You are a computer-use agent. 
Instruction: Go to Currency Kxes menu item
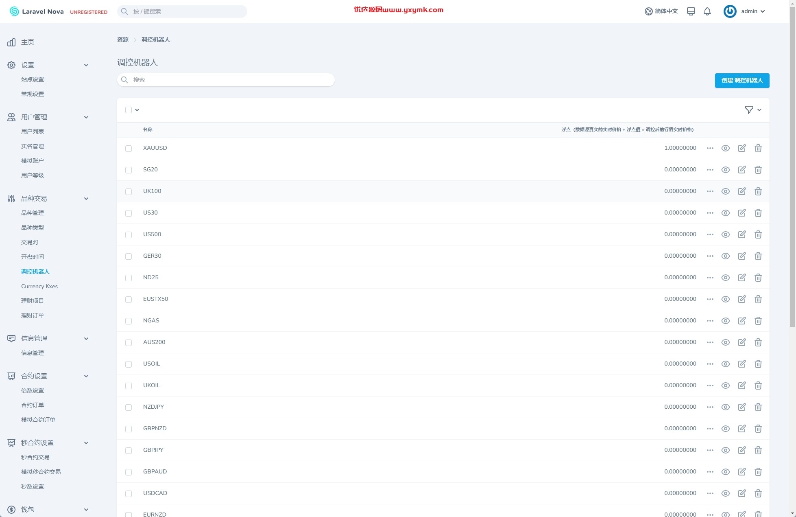39,286
